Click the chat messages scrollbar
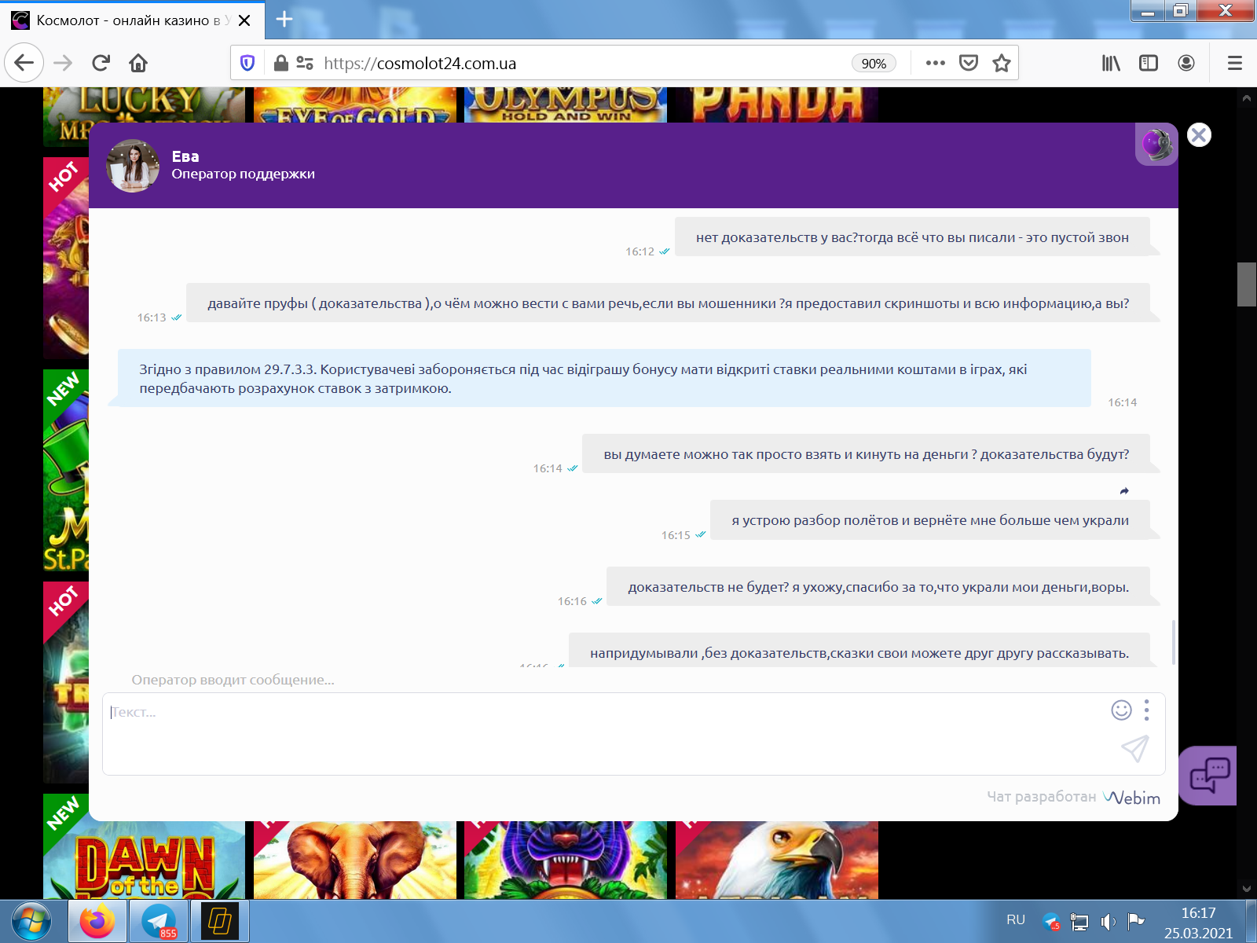Viewport: 1257px width, 943px height. tap(1173, 642)
